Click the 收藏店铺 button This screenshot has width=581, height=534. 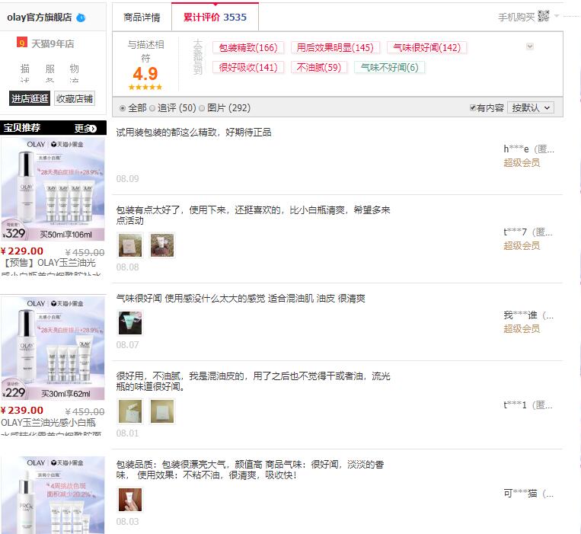tap(74, 98)
